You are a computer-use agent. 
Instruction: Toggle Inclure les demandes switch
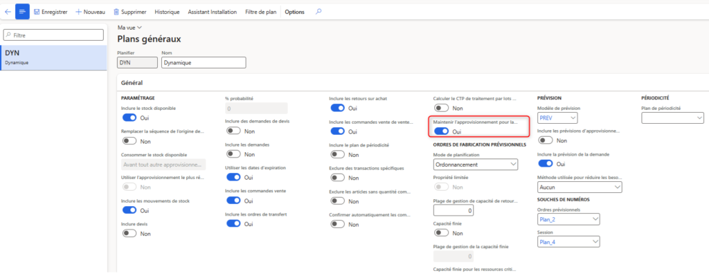[233, 154]
